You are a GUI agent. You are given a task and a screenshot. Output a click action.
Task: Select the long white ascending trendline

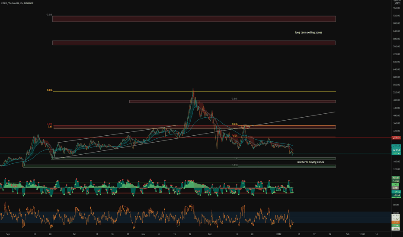coord(194,136)
